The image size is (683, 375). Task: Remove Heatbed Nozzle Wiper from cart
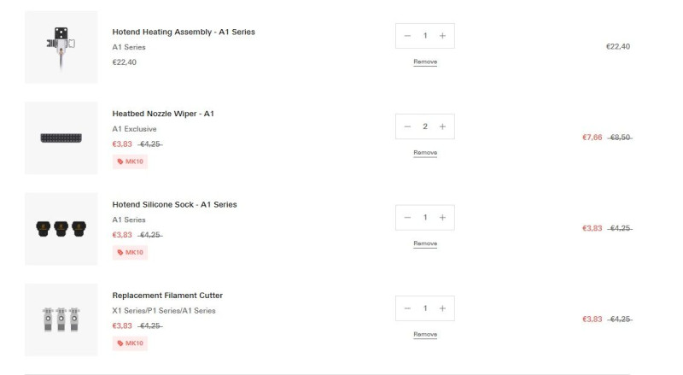[x=425, y=153]
